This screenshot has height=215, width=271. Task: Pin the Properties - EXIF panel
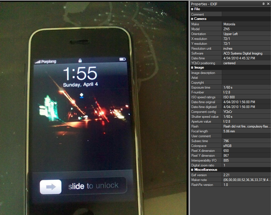coord(264,4)
